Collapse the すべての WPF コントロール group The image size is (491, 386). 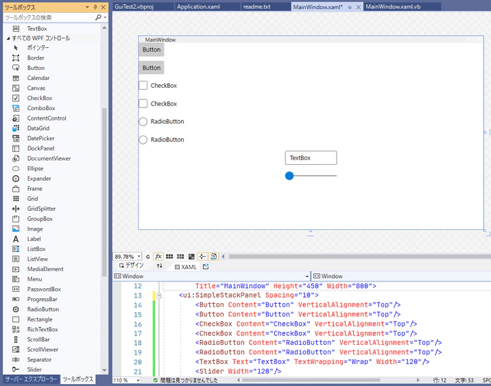click(x=8, y=38)
